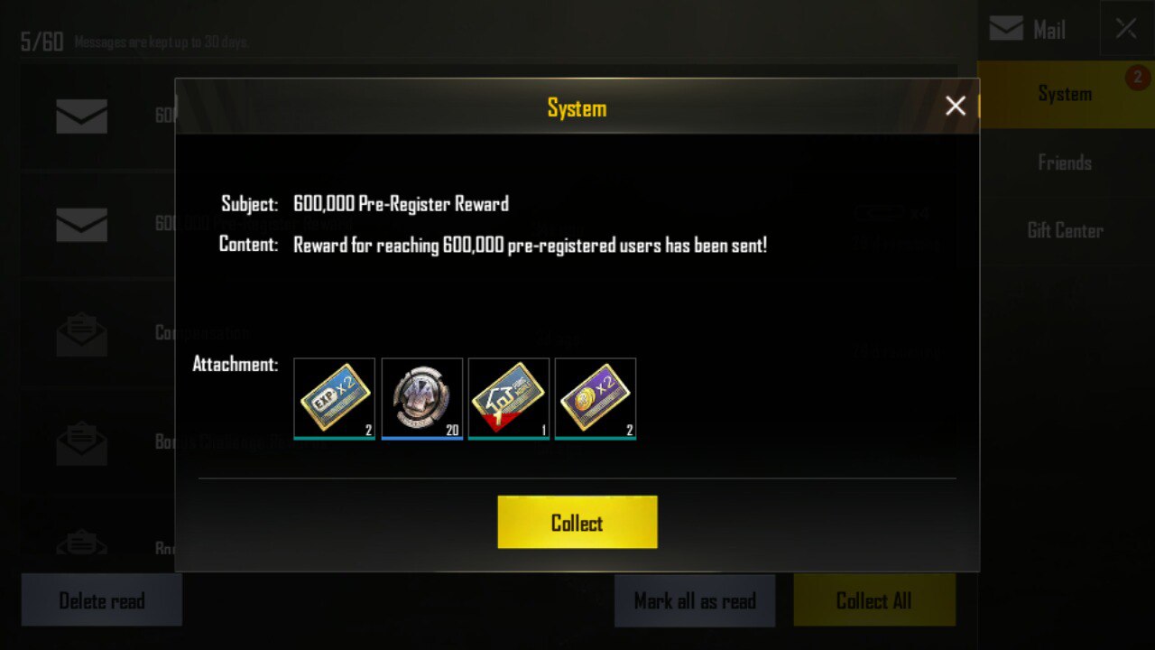Close the Mail window
1155x650 pixels.
(x=1126, y=29)
